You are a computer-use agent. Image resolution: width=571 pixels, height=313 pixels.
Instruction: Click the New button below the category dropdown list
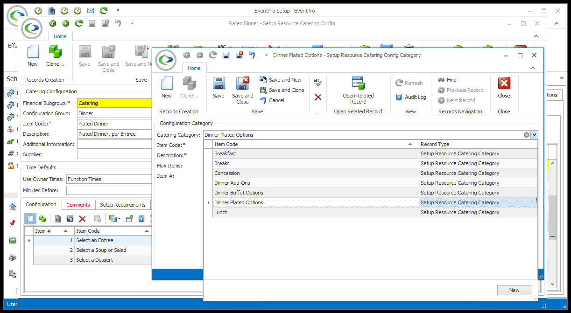pyautogui.click(x=514, y=290)
